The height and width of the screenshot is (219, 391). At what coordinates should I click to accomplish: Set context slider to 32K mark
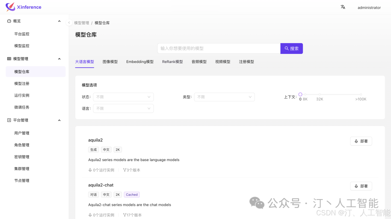(320, 94)
